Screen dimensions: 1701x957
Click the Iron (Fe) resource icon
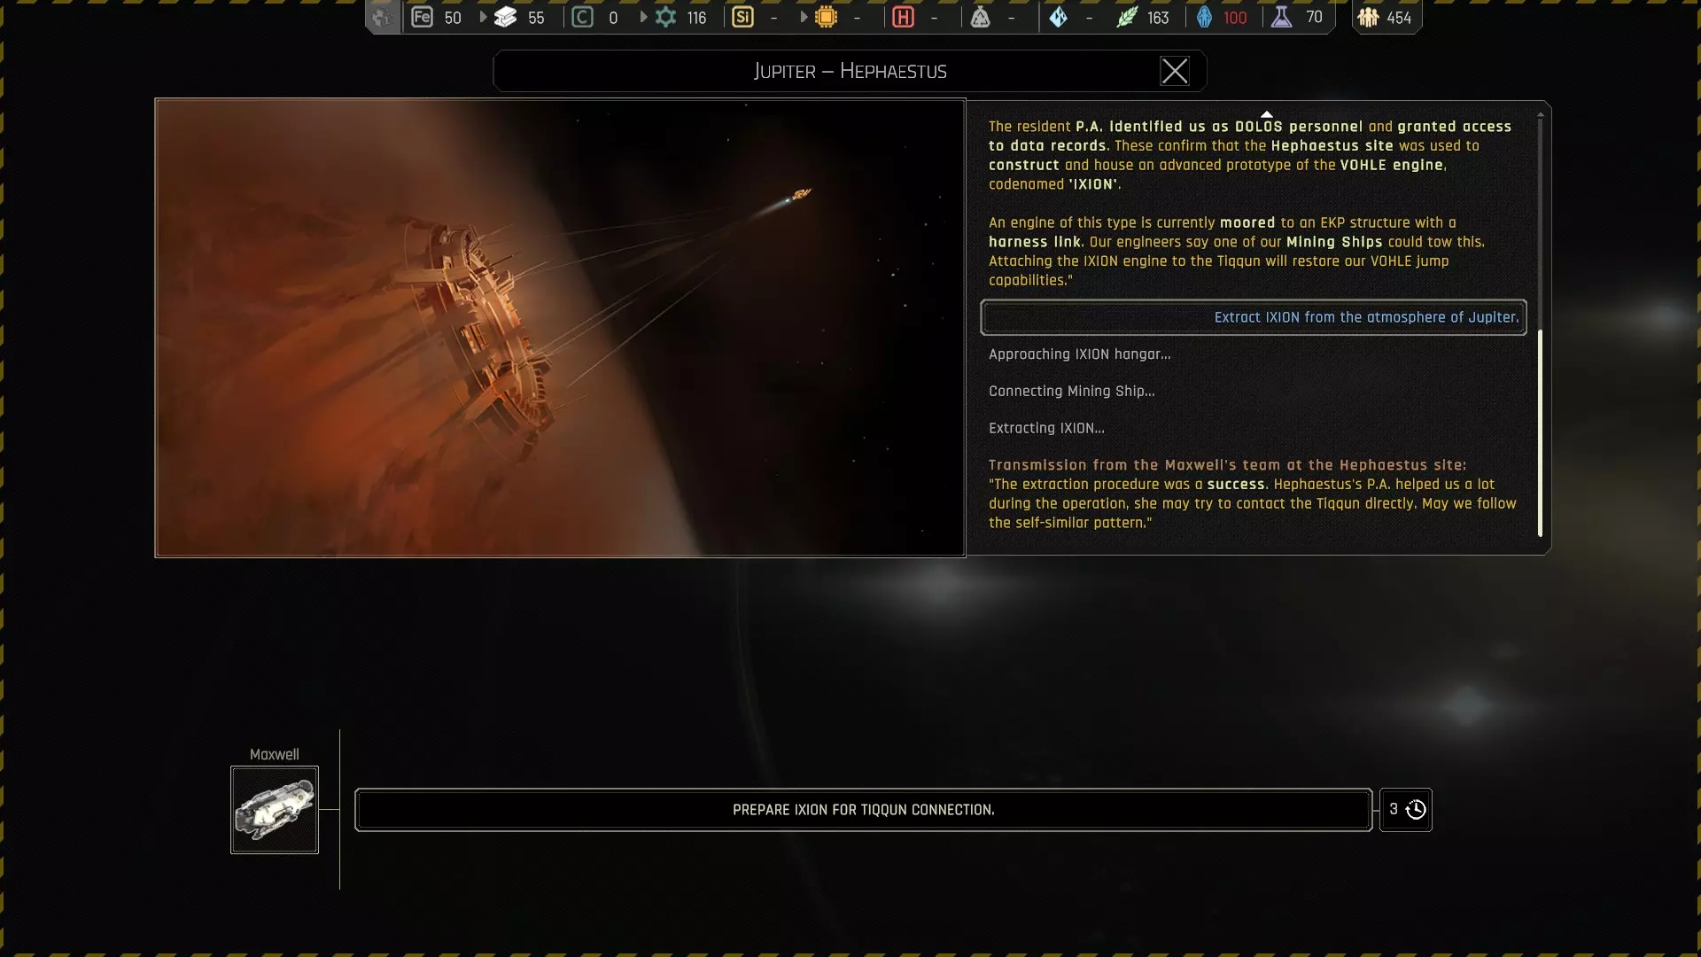coord(422,17)
